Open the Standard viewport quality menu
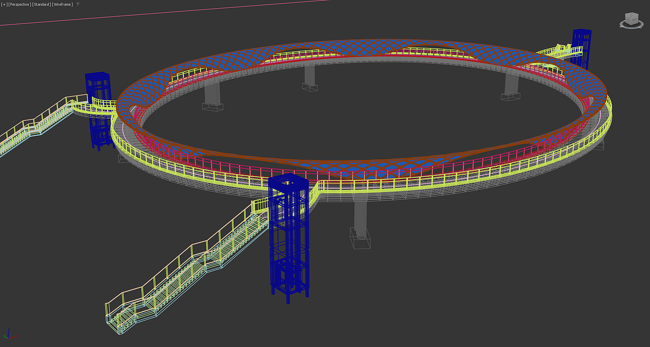This screenshot has width=650, height=347. (x=41, y=5)
